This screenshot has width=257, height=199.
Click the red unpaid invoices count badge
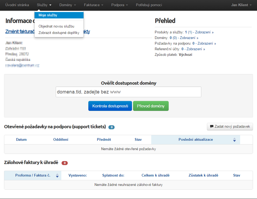pyautogui.click(x=65, y=163)
